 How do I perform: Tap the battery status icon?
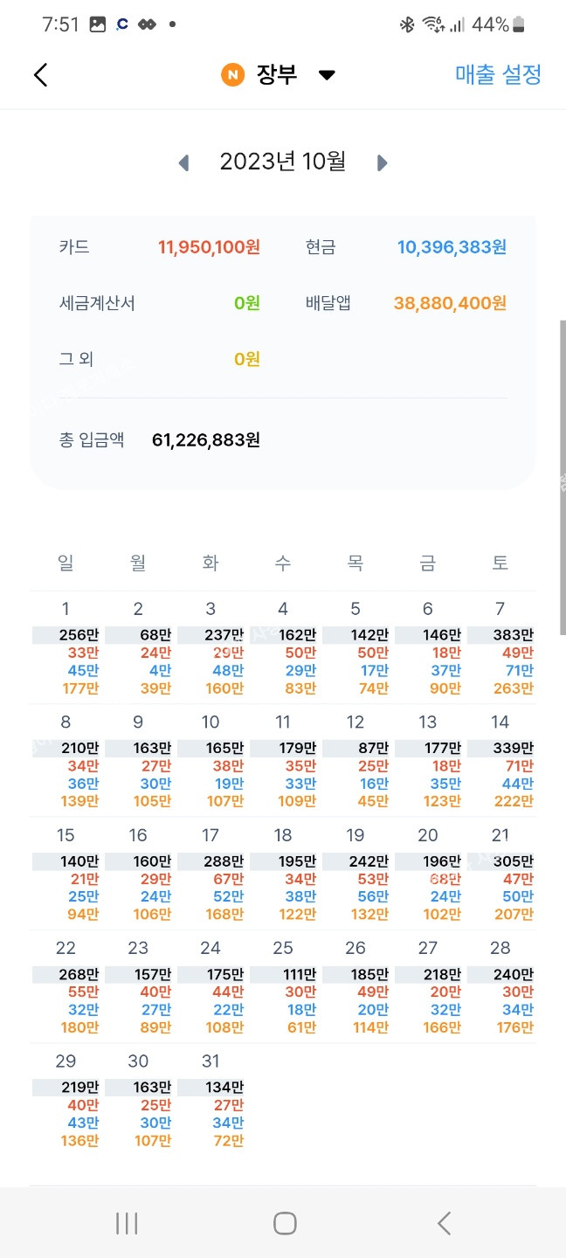click(519, 24)
